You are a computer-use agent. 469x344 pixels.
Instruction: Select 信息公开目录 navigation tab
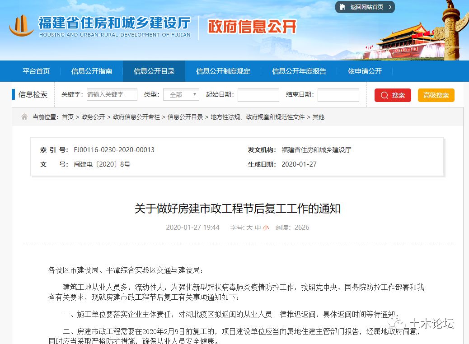pos(154,71)
